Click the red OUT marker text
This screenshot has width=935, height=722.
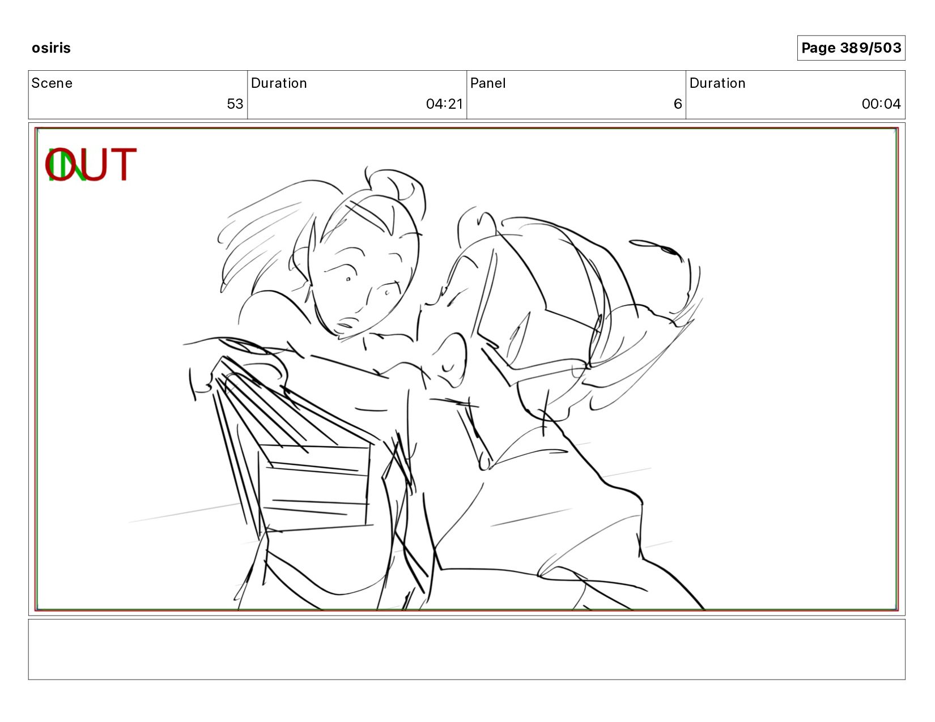tap(91, 164)
